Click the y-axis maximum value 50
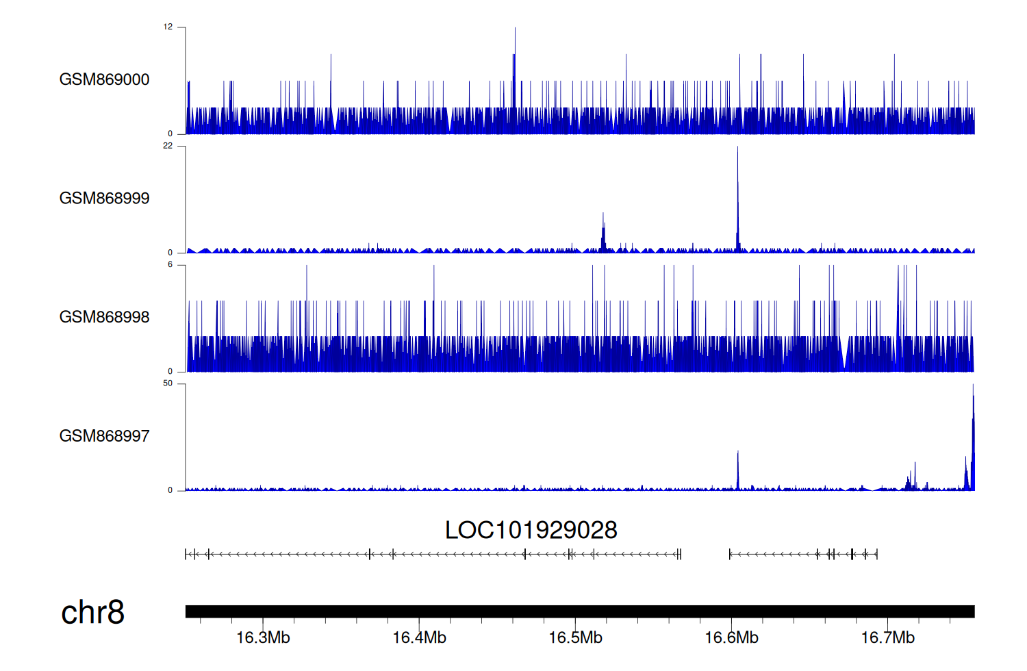The height and width of the screenshot is (671, 1027). click(x=168, y=383)
